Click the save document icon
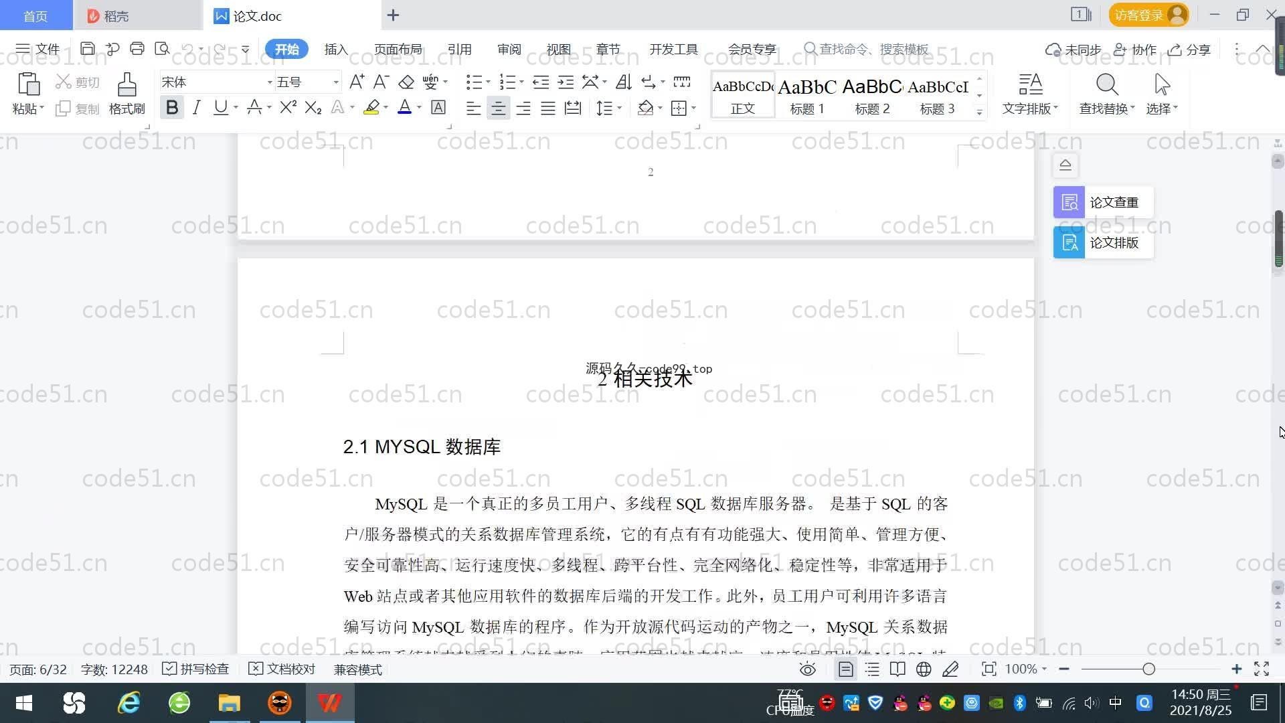1285x723 pixels. click(87, 49)
